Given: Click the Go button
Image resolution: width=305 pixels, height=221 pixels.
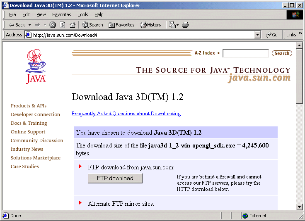Looking at the screenshot, I should (x=272, y=35).
